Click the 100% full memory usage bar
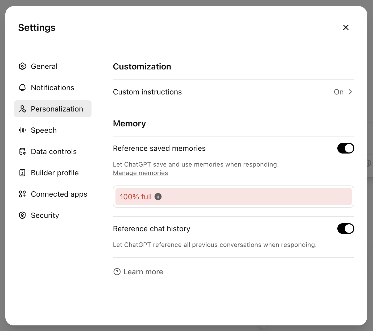The image size is (373, 331). (234, 197)
